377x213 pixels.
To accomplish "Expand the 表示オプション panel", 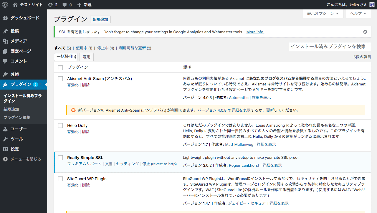I will tap(323, 14).
